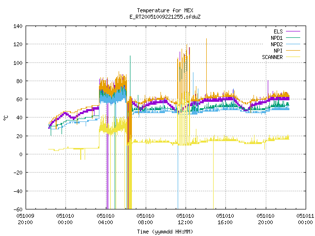Click the orange NPI legend line sample
The image size is (315, 236).
click(293, 50)
